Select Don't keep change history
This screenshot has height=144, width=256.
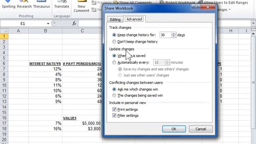point(135,42)
